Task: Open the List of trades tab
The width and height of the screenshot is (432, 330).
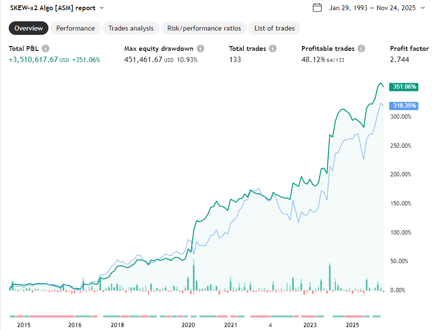Action: click(x=274, y=28)
